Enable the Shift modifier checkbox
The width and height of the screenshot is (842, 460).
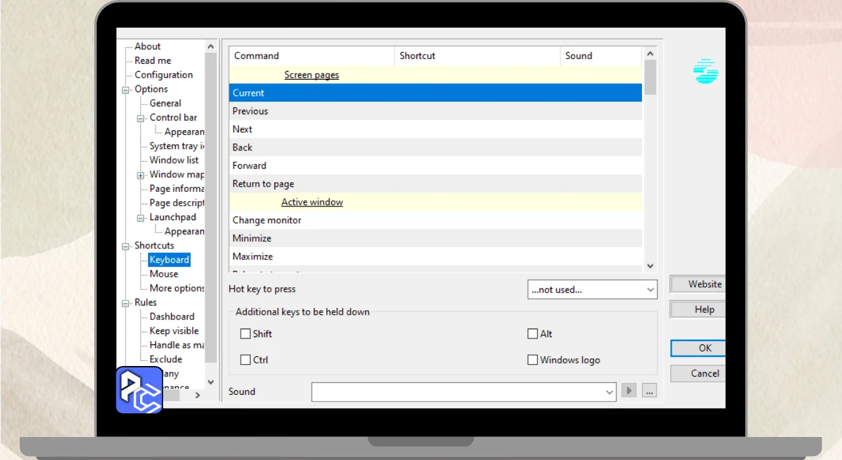point(245,334)
